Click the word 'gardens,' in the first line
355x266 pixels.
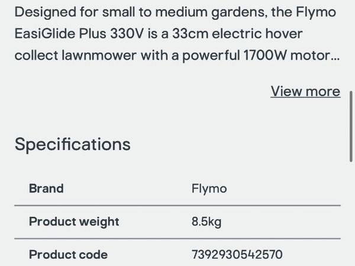238,12
